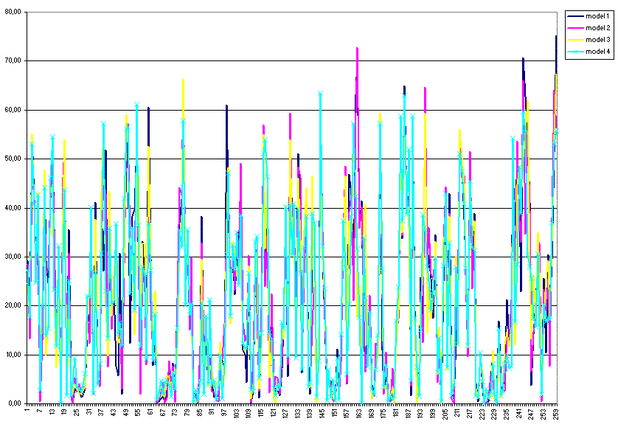Select the 80,00 y-axis label

coord(13,12)
